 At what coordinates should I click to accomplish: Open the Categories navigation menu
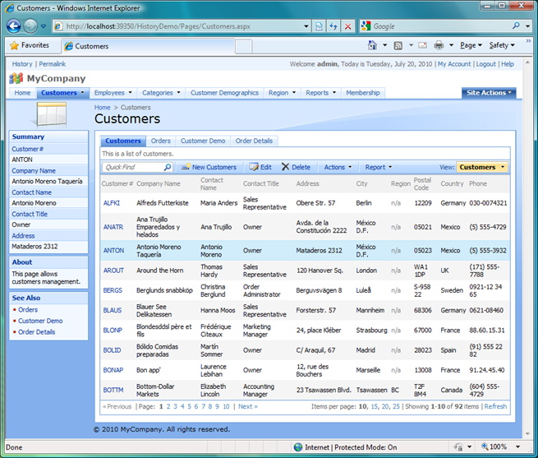(161, 93)
